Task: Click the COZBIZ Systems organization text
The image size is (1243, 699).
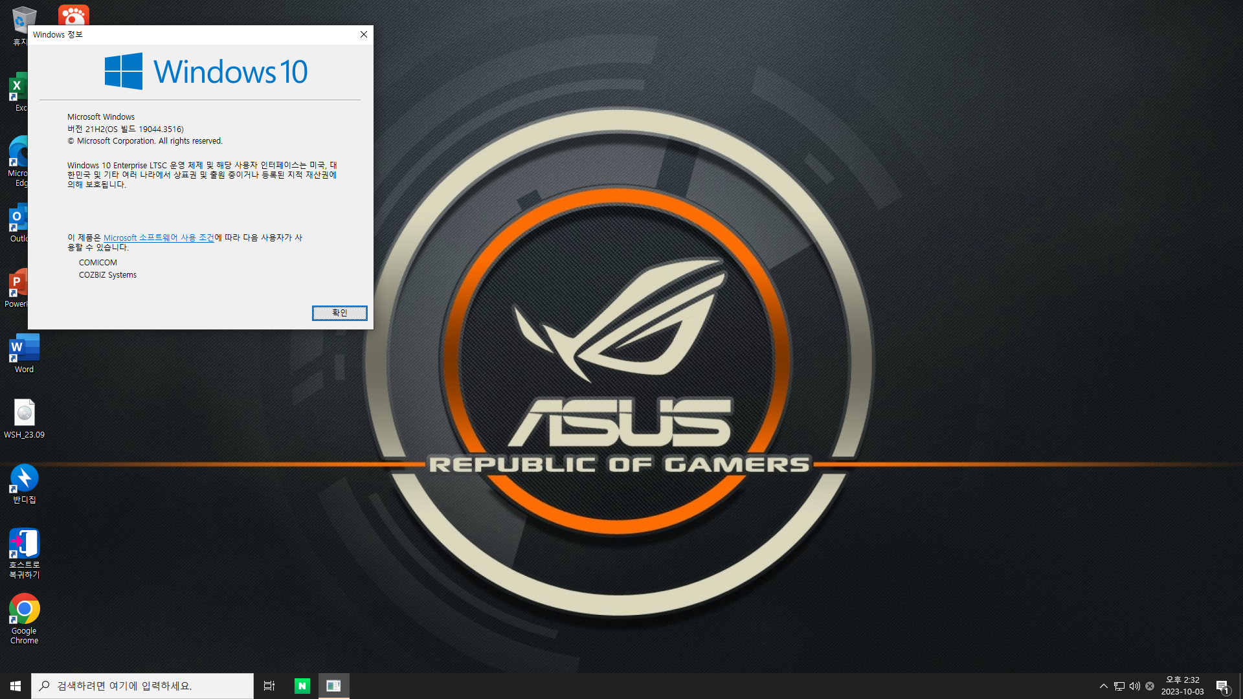Action: [107, 274]
